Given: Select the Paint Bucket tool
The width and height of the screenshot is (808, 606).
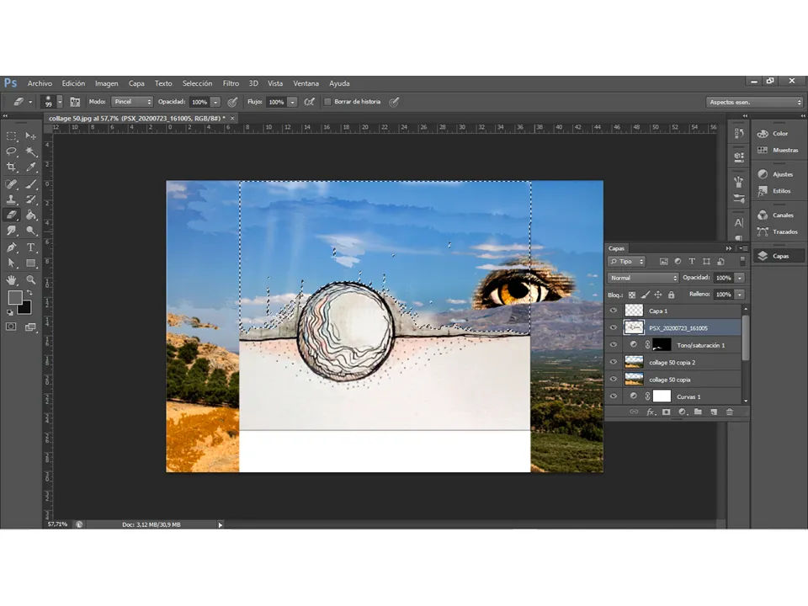Looking at the screenshot, I should [x=31, y=215].
